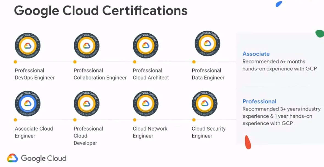324x167 pixels.
Task: Click the blue 'Professional' heading in side panel
Action: 259,101
